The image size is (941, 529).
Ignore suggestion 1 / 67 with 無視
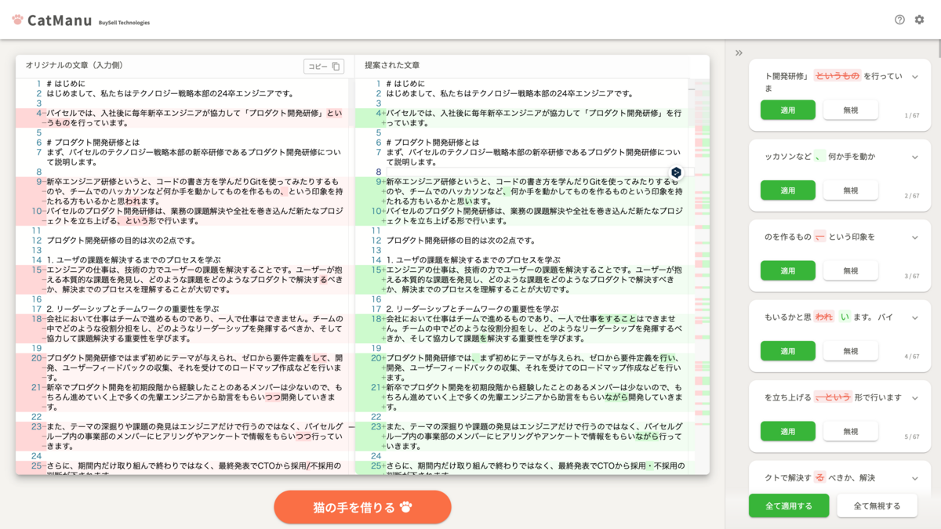coord(851,111)
